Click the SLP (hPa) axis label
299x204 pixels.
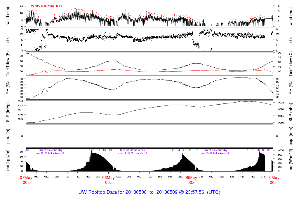click(291, 112)
